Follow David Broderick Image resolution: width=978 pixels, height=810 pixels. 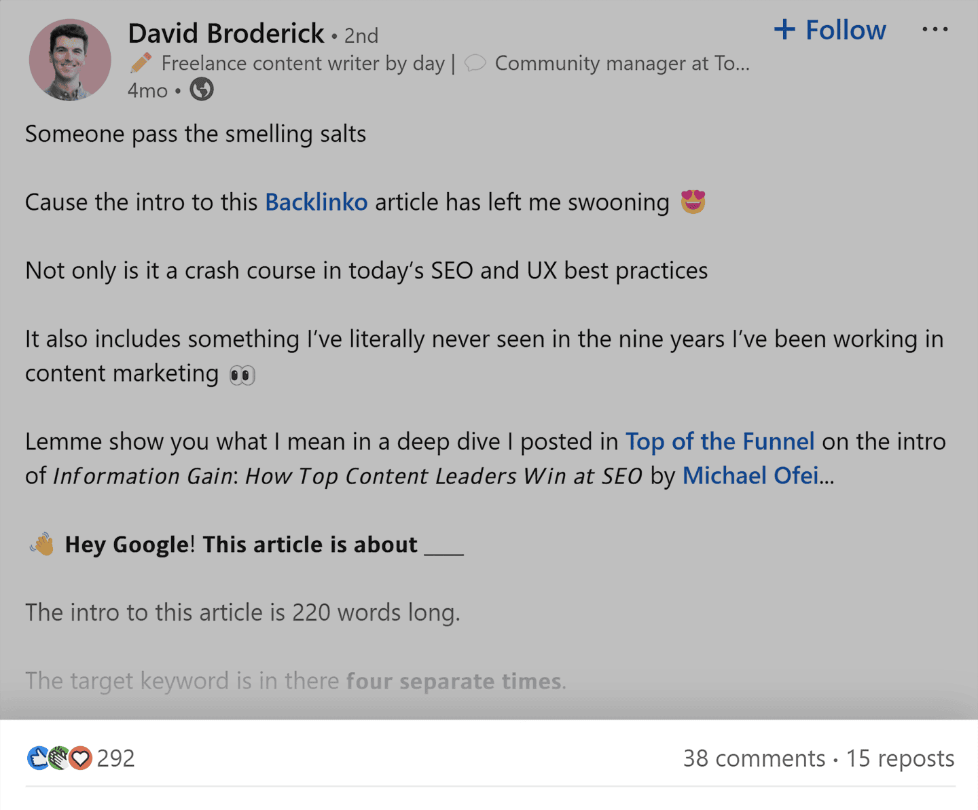pos(830,30)
